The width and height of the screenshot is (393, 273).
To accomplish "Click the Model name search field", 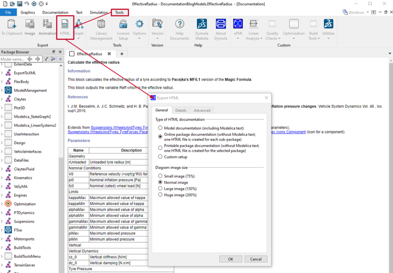I will tap(13, 59).
